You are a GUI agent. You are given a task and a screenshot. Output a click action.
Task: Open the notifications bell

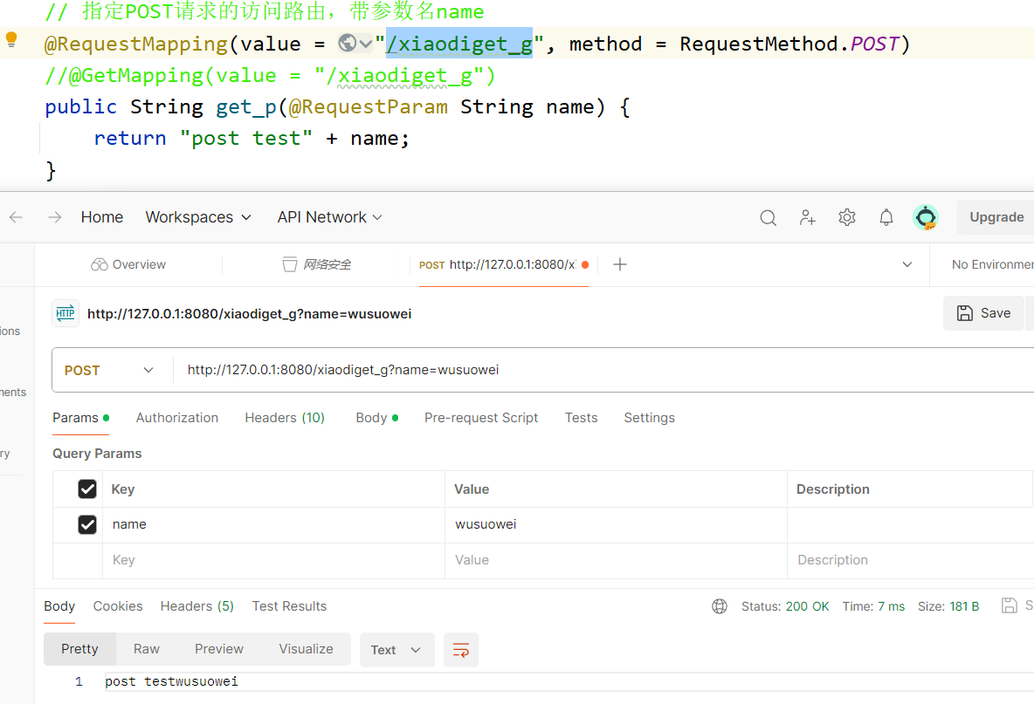(886, 217)
